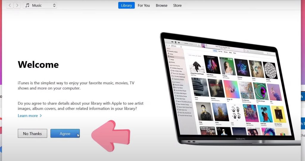
Task: Decline sharing with No Thanks button
Action: click(32, 133)
